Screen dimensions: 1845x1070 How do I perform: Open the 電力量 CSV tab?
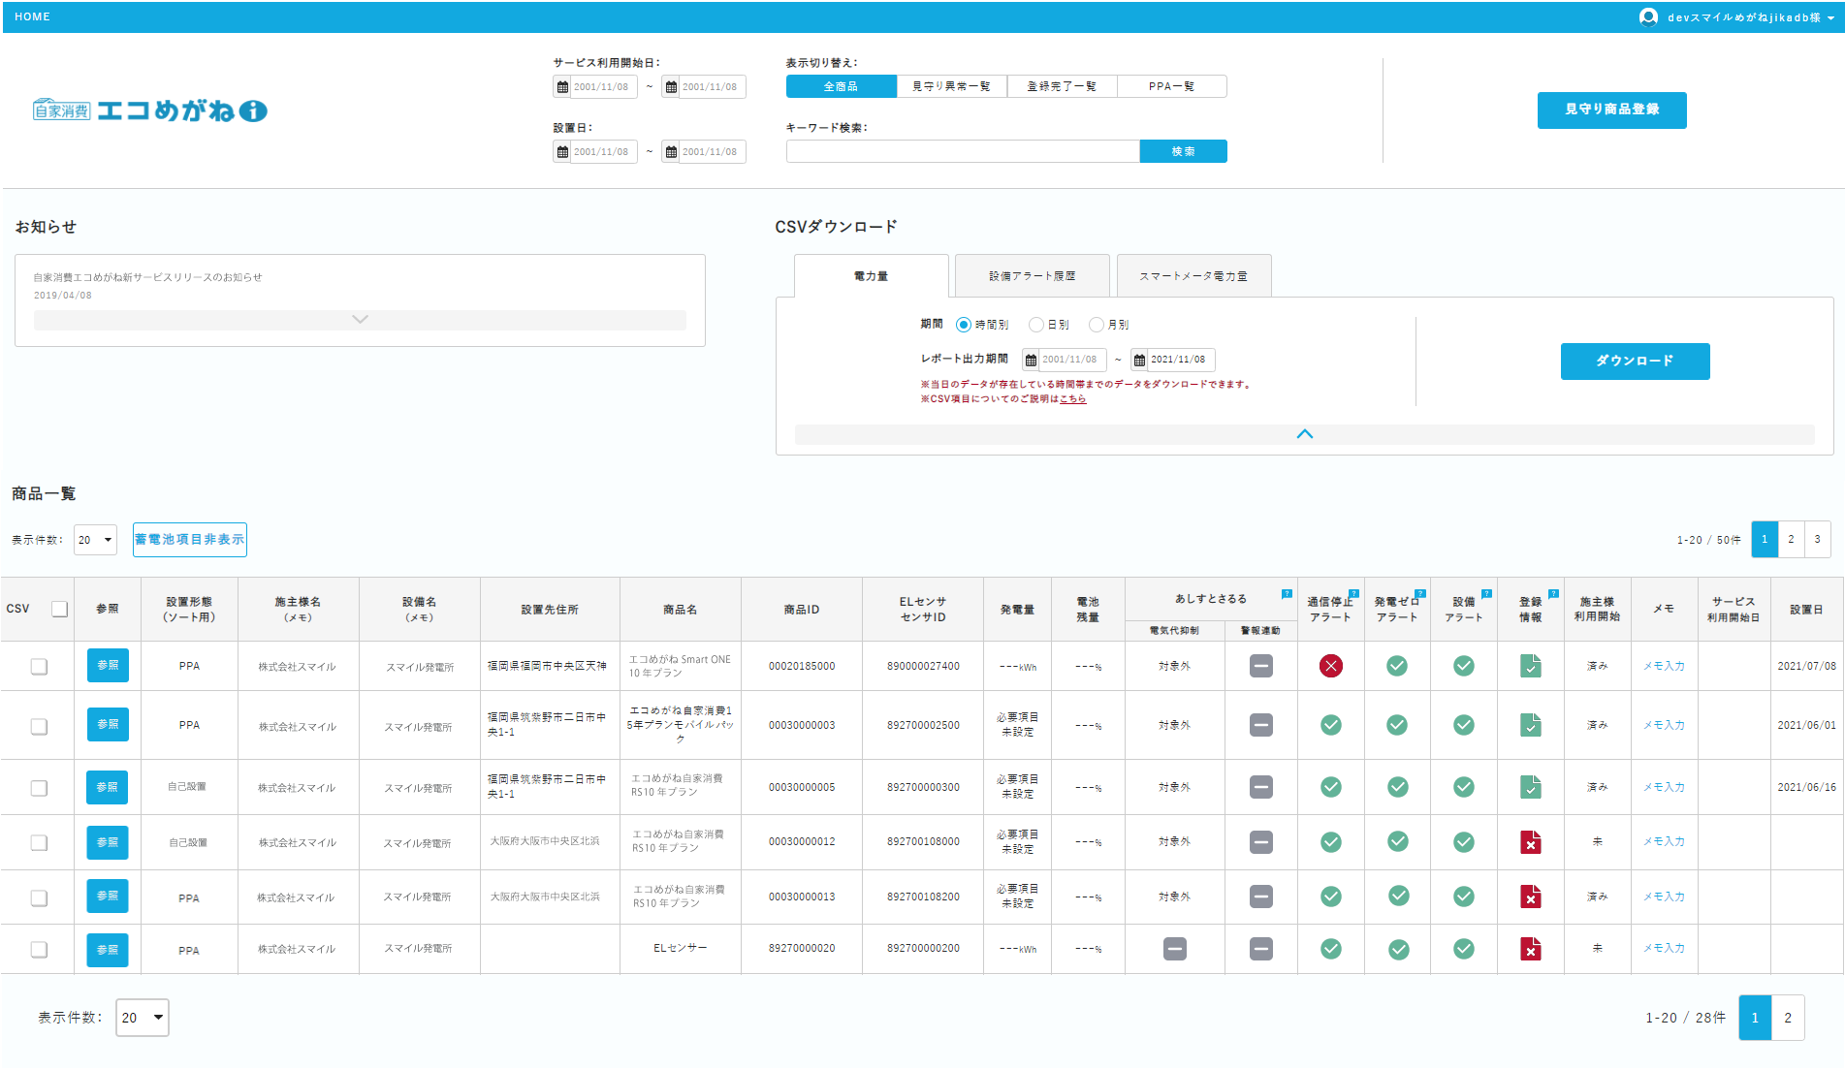point(872,276)
